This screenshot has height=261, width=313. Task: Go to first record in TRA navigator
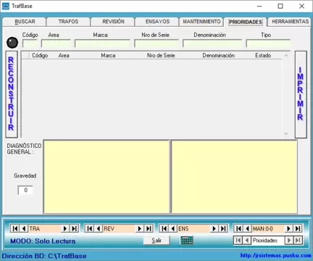click(x=14, y=228)
